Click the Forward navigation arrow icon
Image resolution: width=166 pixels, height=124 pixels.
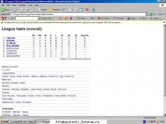[x=15, y=10]
